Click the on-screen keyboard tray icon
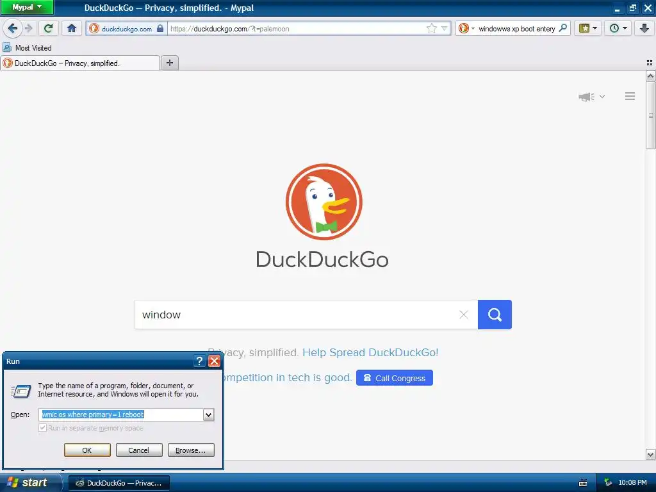Screen dimensions: 656x492 583,483
